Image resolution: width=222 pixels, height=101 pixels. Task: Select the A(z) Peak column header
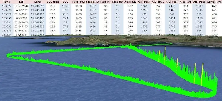coord(199,2)
